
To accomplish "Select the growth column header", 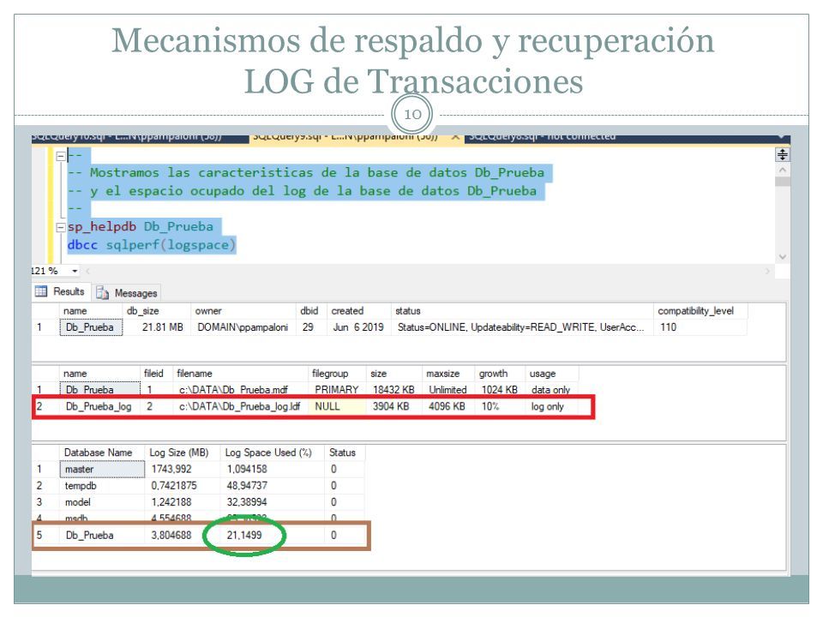I will 500,374.
